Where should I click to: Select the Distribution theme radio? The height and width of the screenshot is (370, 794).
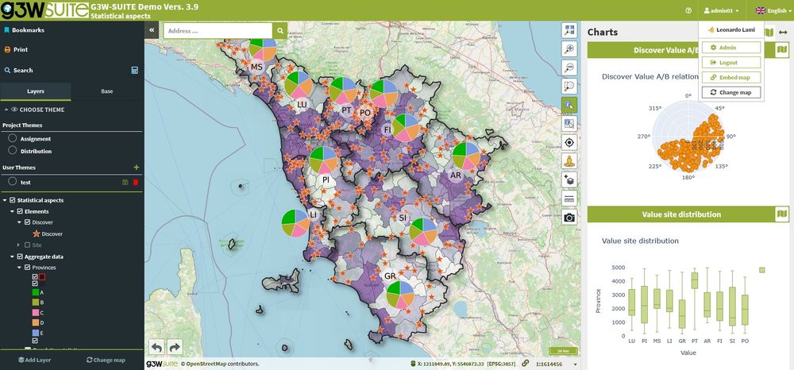pos(13,150)
